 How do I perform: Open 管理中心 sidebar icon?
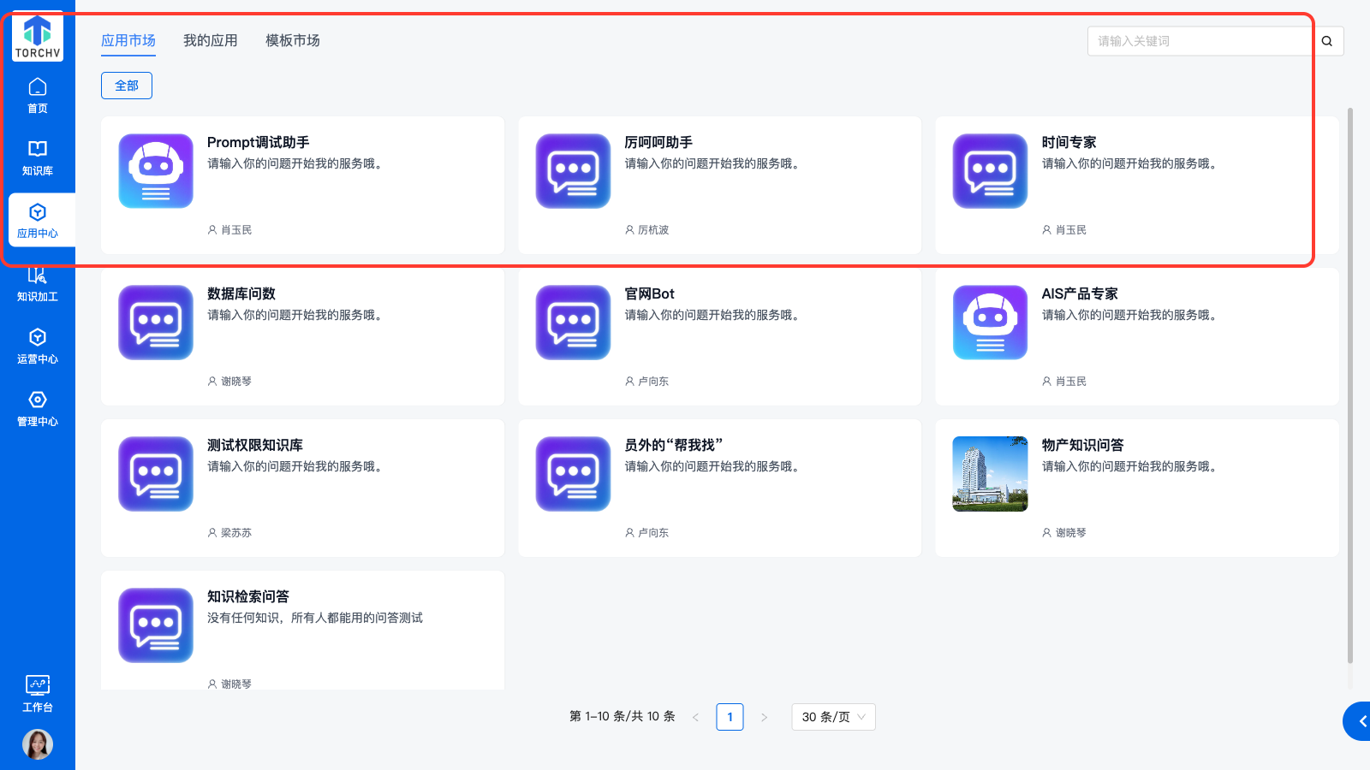pyautogui.click(x=38, y=408)
